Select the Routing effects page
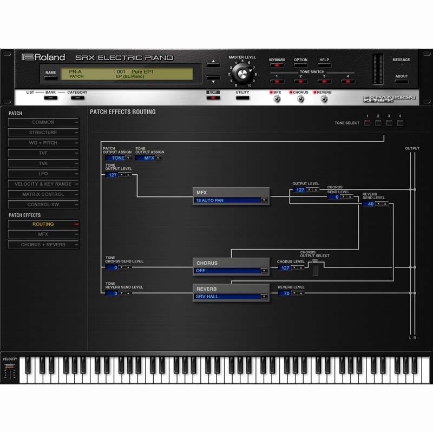 point(43,224)
